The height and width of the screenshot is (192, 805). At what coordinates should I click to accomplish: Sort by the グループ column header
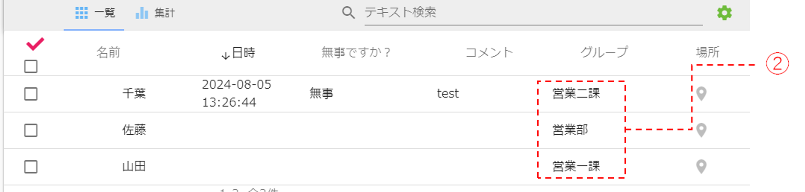[604, 52]
